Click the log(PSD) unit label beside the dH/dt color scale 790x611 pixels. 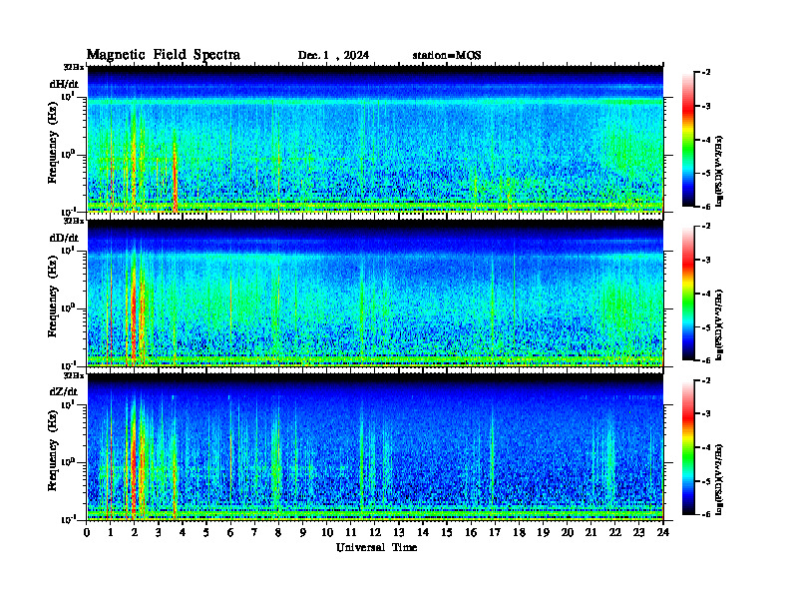(719, 172)
